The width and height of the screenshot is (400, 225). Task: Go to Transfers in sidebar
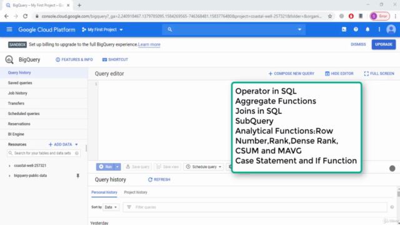[x=44, y=103]
